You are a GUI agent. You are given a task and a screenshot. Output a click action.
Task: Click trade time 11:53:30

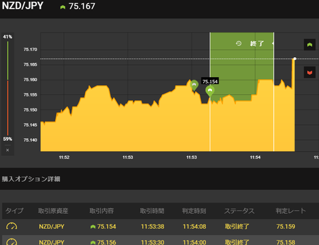pyautogui.click(x=153, y=242)
